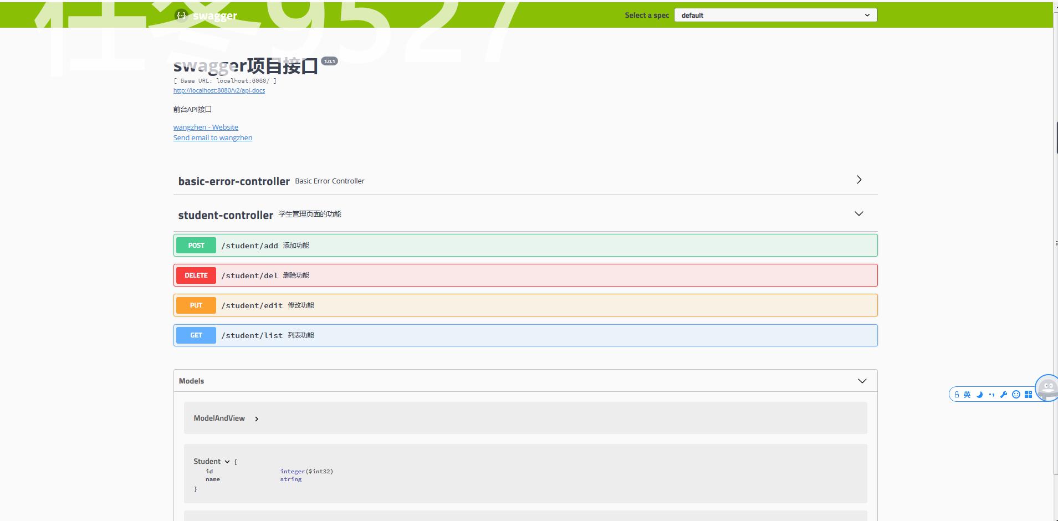Click the '删除功能' summary text
Screen dimensions: 1058x521
[x=296, y=275]
